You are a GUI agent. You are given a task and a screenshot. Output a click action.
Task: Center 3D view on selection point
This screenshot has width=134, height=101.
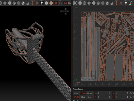32,3
